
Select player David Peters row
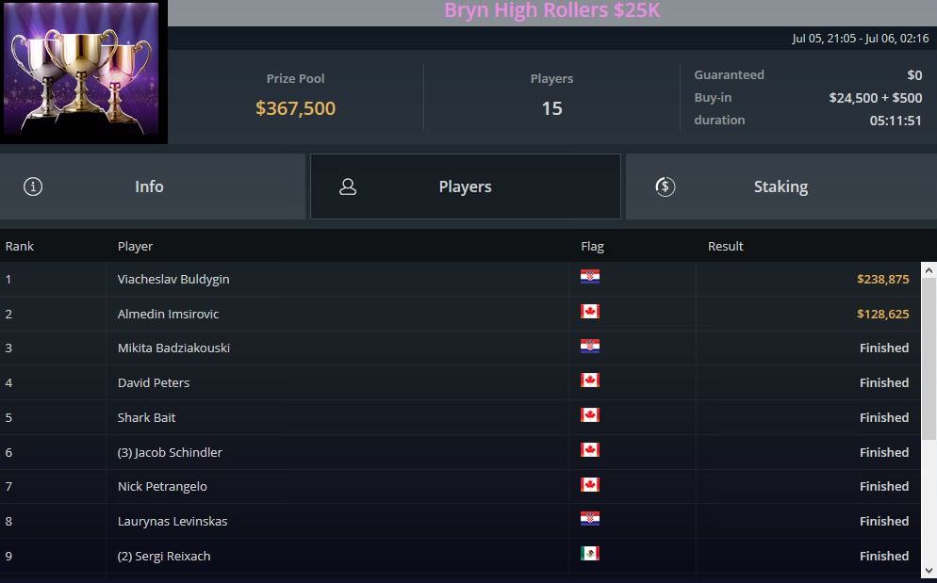(x=460, y=382)
